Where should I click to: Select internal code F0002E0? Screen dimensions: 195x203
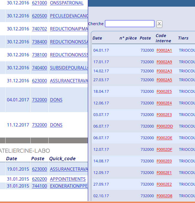(x=164, y=161)
